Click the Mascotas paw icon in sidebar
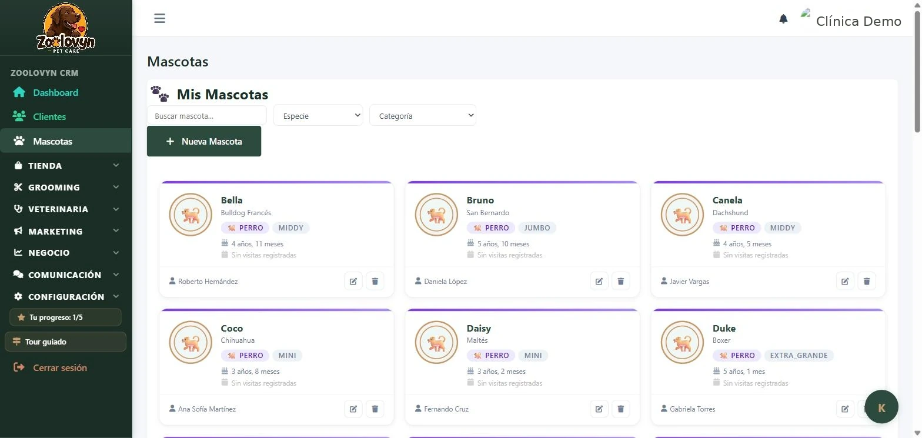Viewport: 922px width, 438px height. tap(19, 141)
